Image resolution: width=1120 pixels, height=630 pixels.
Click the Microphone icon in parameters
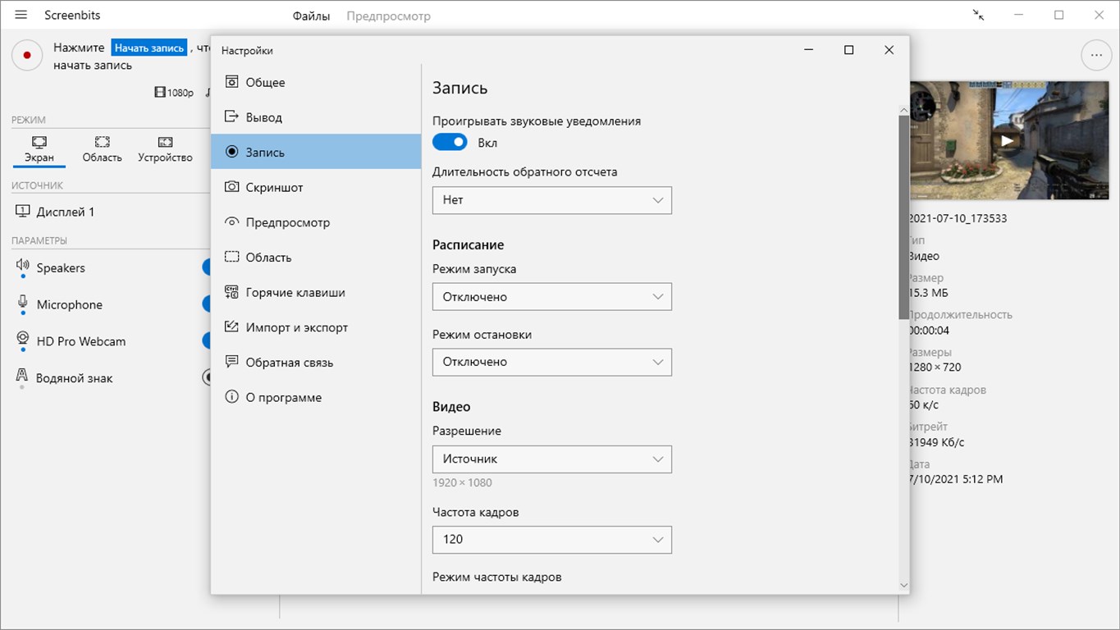[x=23, y=304]
